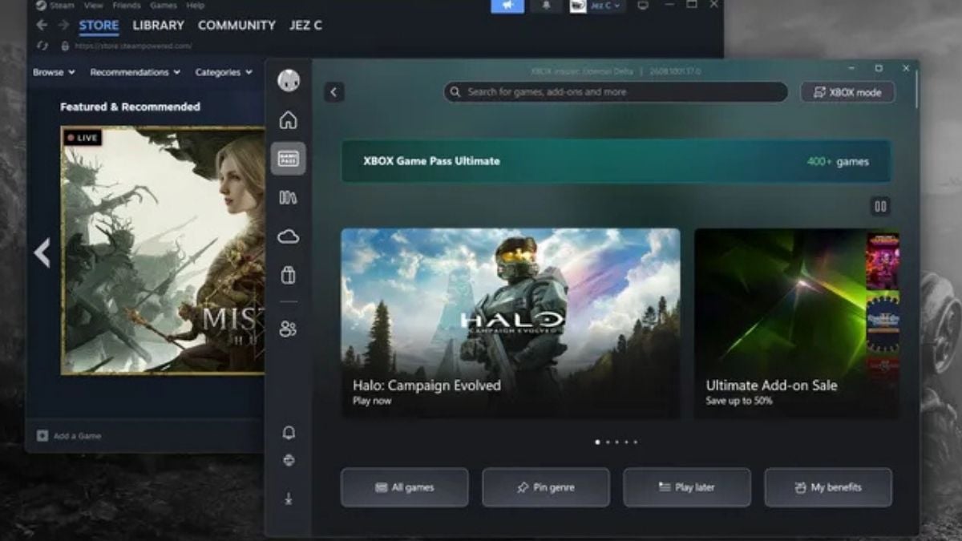Click Steam forward navigation arrow
962x541 pixels.
(x=63, y=25)
